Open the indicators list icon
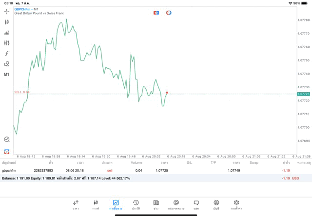Screen dimensions: 312x218 pyautogui.click(x=6, y=33)
